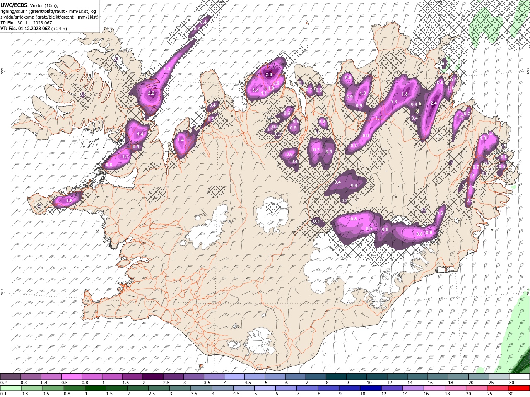The width and height of the screenshot is (530, 397).
Task: Select upper legend swatch between 0.2 and 0.3
Action: coord(10,377)
